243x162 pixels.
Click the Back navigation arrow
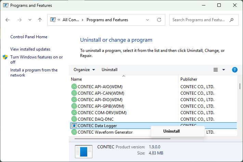click(x=8, y=20)
